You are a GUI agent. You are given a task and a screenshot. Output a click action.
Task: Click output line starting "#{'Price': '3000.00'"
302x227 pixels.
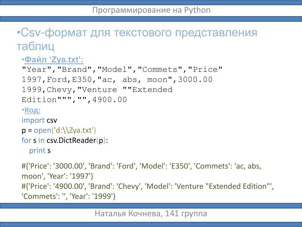(x=141, y=166)
